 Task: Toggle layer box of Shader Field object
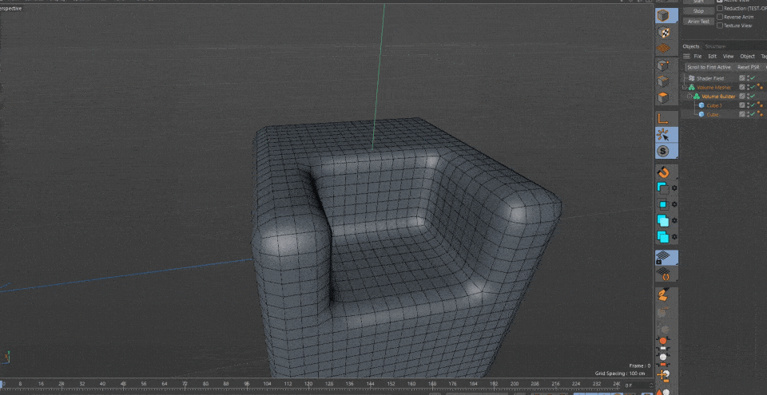pyautogui.click(x=742, y=78)
